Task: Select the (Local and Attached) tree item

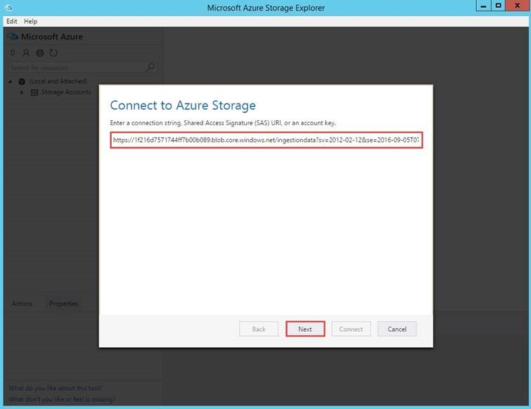Action: pyautogui.click(x=58, y=82)
